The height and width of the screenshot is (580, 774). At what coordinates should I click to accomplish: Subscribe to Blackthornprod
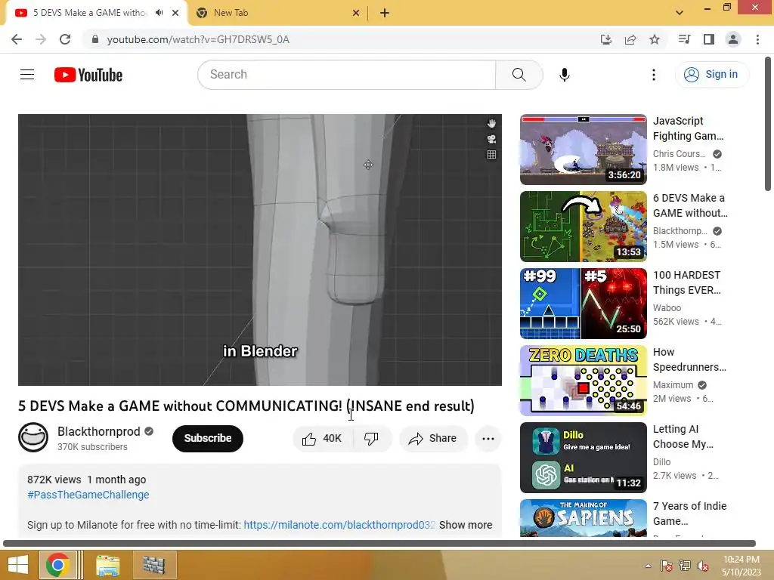(208, 438)
